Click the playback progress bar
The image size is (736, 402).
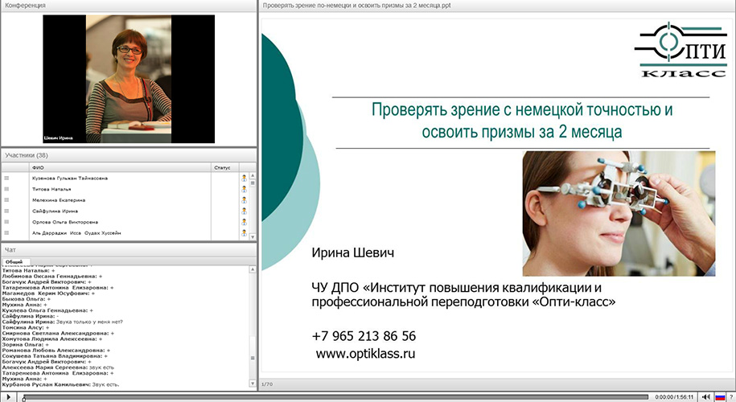tap(335, 397)
